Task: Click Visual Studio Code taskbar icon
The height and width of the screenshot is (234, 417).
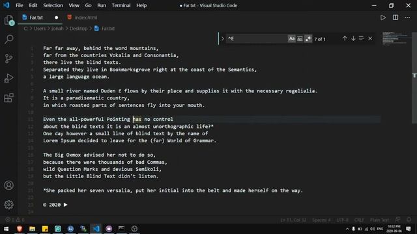Action: coord(96,229)
